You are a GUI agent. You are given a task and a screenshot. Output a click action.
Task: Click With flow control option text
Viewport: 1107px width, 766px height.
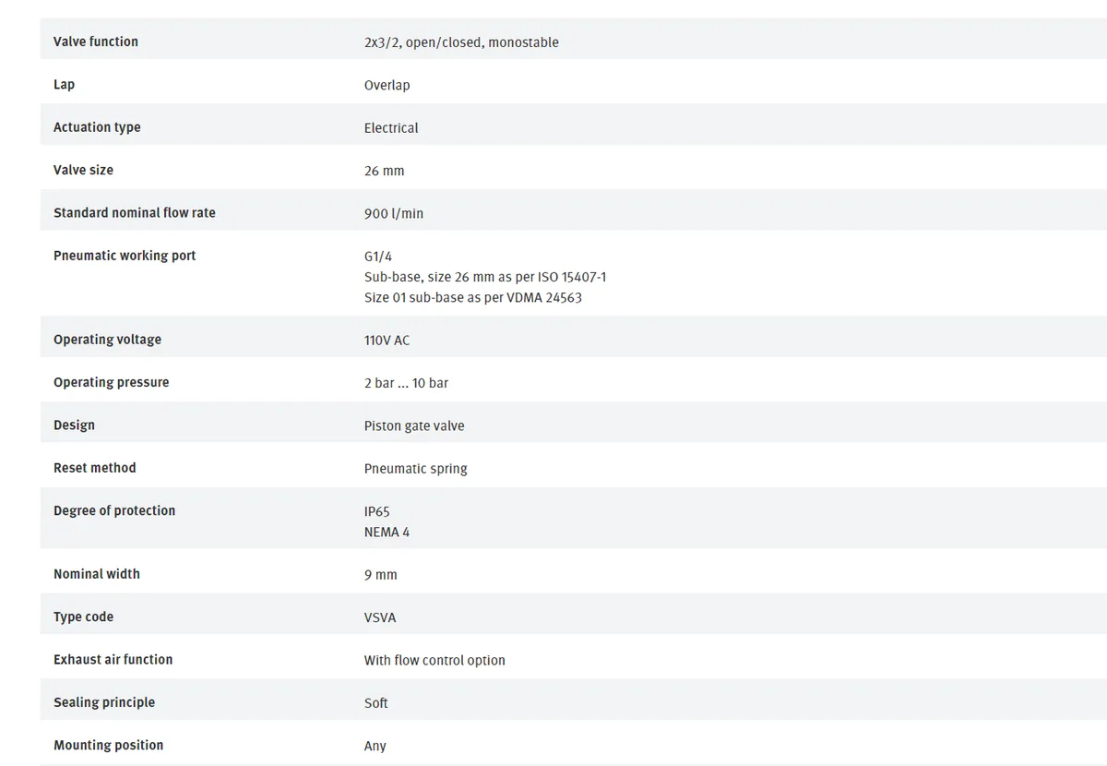[434, 660]
